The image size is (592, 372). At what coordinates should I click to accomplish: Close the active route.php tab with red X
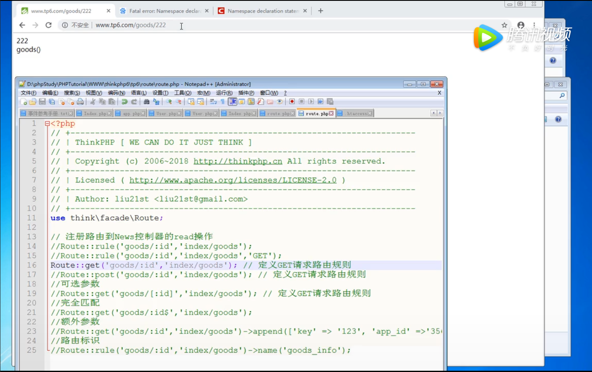click(x=331, y=114)
